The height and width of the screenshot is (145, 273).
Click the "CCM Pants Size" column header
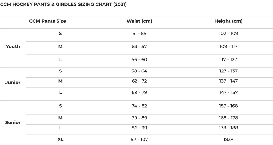tap(48, 21)
